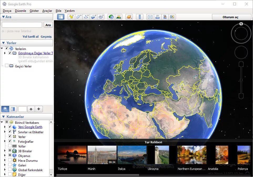Click the zoom slider on the map
This screenshot has height=177, width=253.
[x=241, y=80]
